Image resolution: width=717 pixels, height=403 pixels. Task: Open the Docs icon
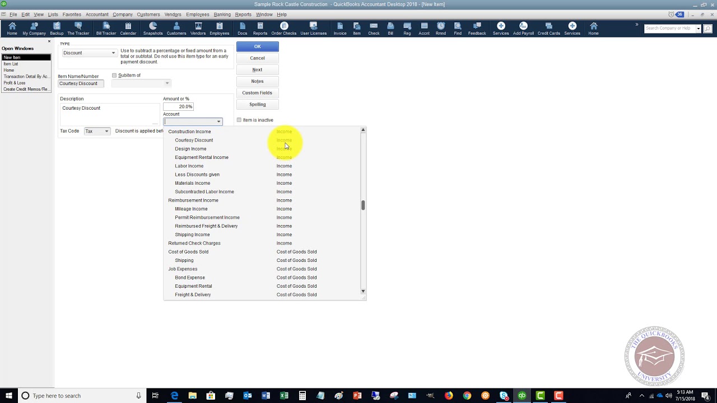(x=242, y=29)
